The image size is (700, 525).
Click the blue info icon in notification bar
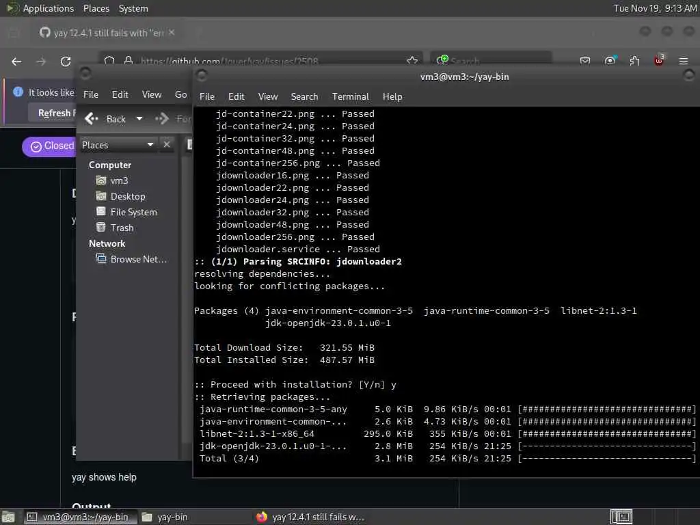[x=18, y=92]
